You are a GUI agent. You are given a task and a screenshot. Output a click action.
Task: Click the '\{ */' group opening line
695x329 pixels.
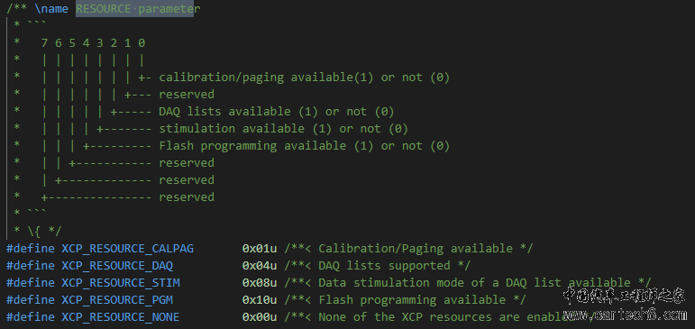(44, 232)
